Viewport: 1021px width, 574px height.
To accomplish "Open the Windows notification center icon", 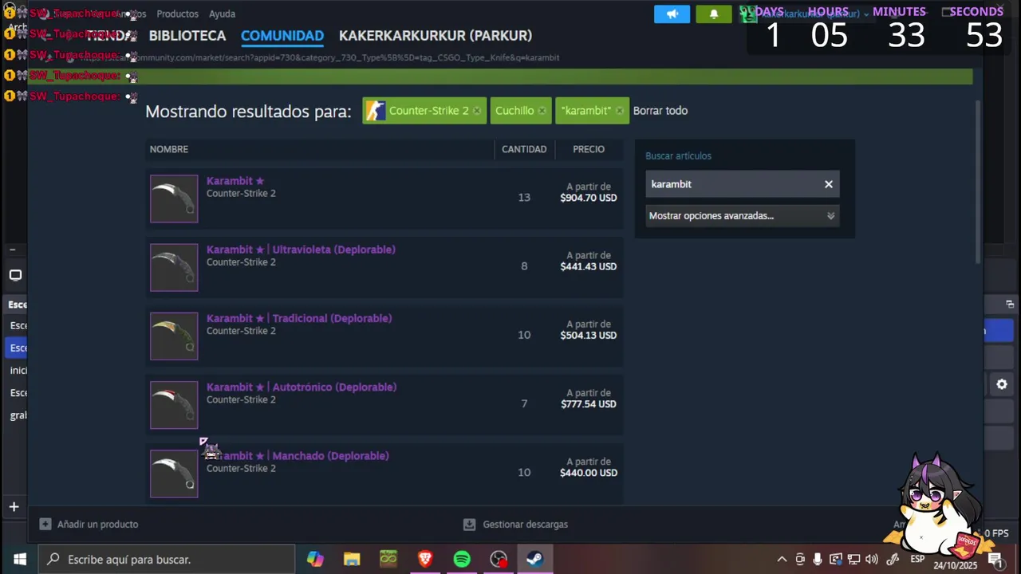I will click(995, 560).
